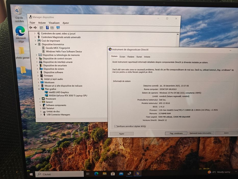Click the Pag. următoare button
Screen dimensions: 238x179
(x=176, y=133)
